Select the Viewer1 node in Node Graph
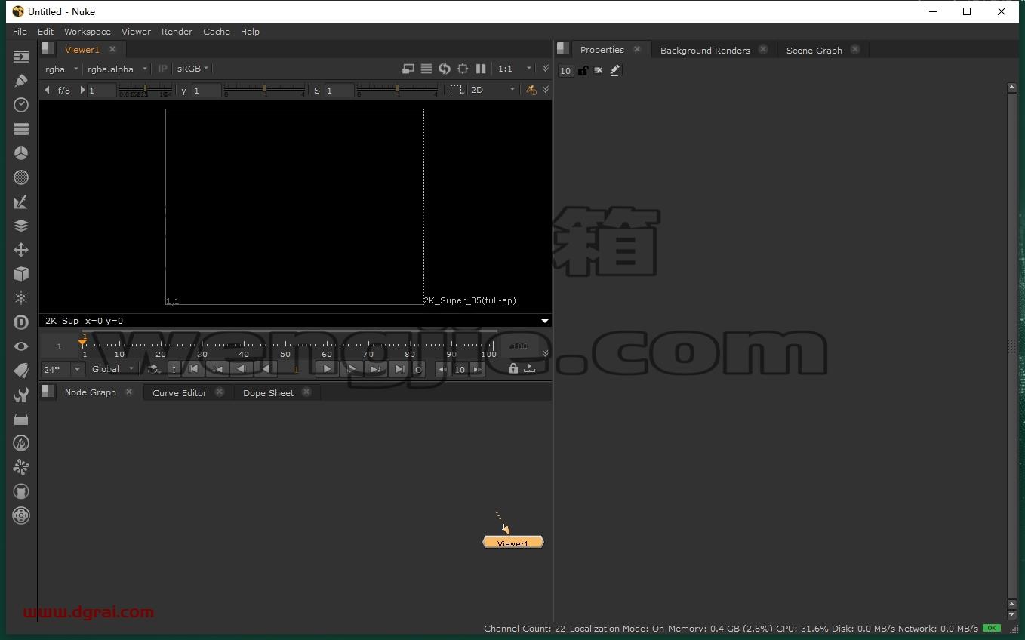 [513, 543]
